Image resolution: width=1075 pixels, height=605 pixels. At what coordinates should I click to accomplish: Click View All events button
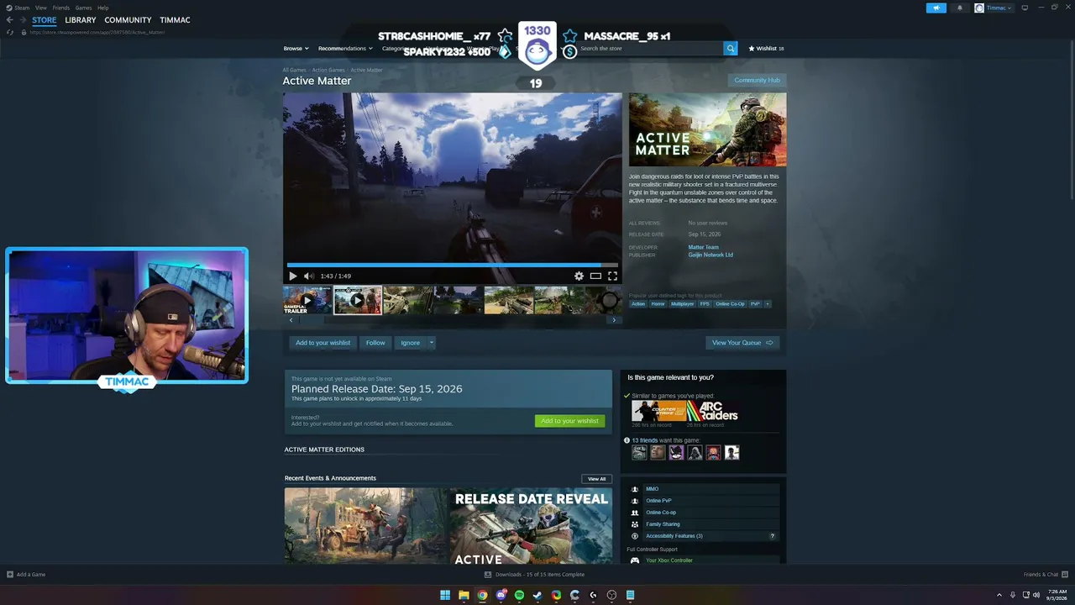point(596,479)
